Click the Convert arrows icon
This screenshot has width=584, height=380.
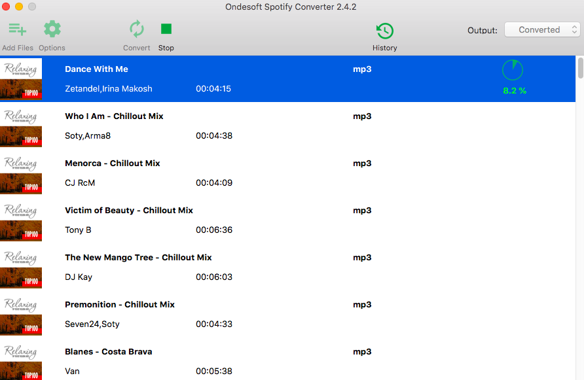pos(137,29)
